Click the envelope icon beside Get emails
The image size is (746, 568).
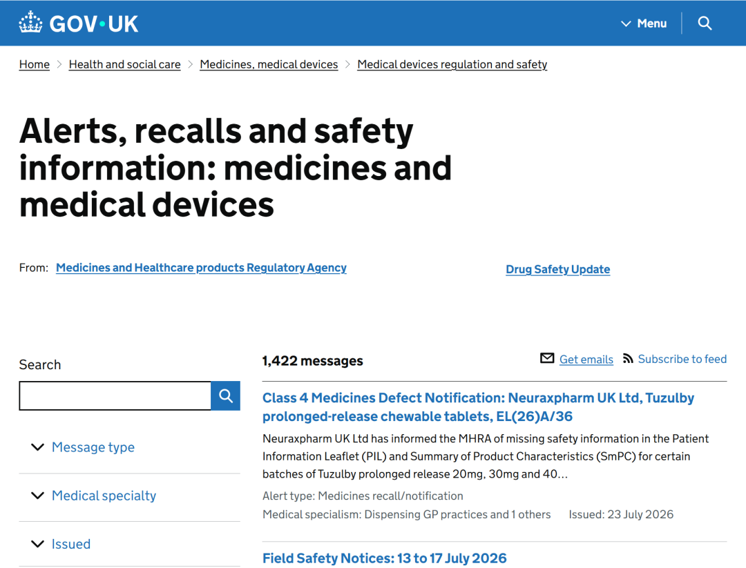tap(547, 358)
